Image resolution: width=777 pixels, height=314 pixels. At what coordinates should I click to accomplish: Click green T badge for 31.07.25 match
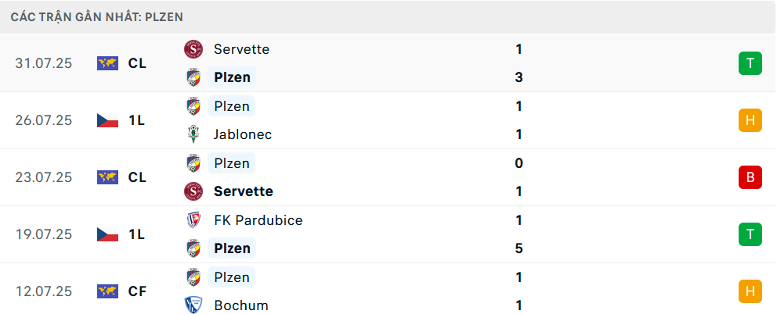[750, 63]
